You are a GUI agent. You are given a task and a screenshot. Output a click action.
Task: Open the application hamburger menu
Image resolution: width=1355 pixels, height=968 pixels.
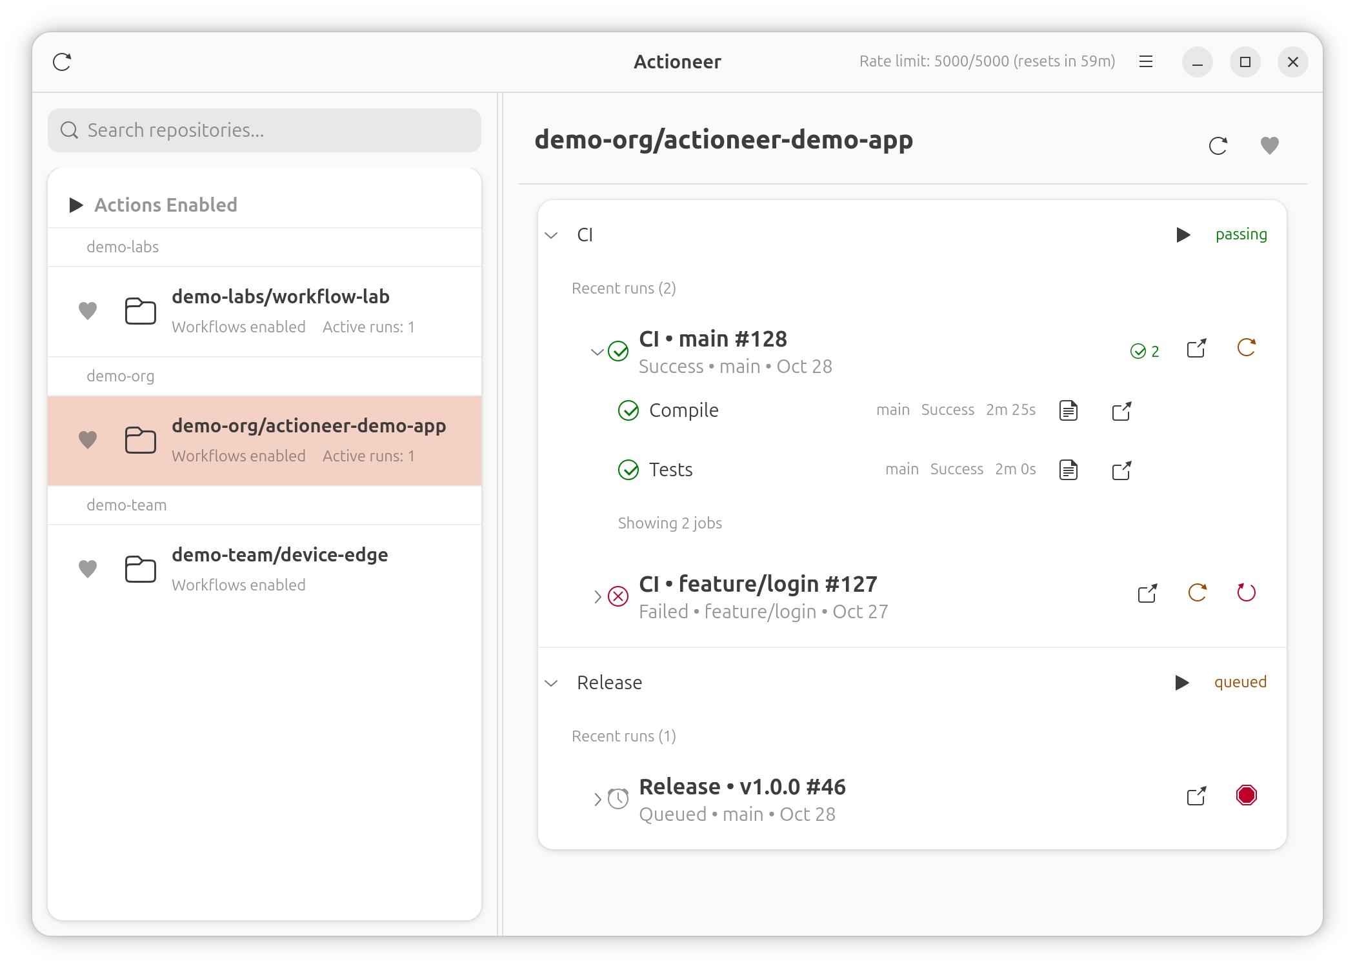click(x=1147, y=61)
